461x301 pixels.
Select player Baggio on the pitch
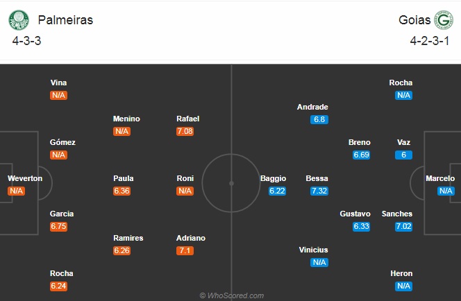point(273,178)
